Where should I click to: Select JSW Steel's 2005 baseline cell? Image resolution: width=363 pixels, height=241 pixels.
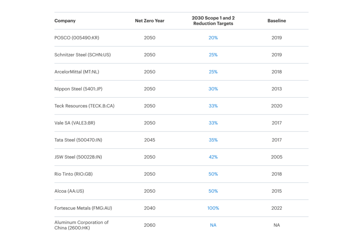(x=277, y=157)
